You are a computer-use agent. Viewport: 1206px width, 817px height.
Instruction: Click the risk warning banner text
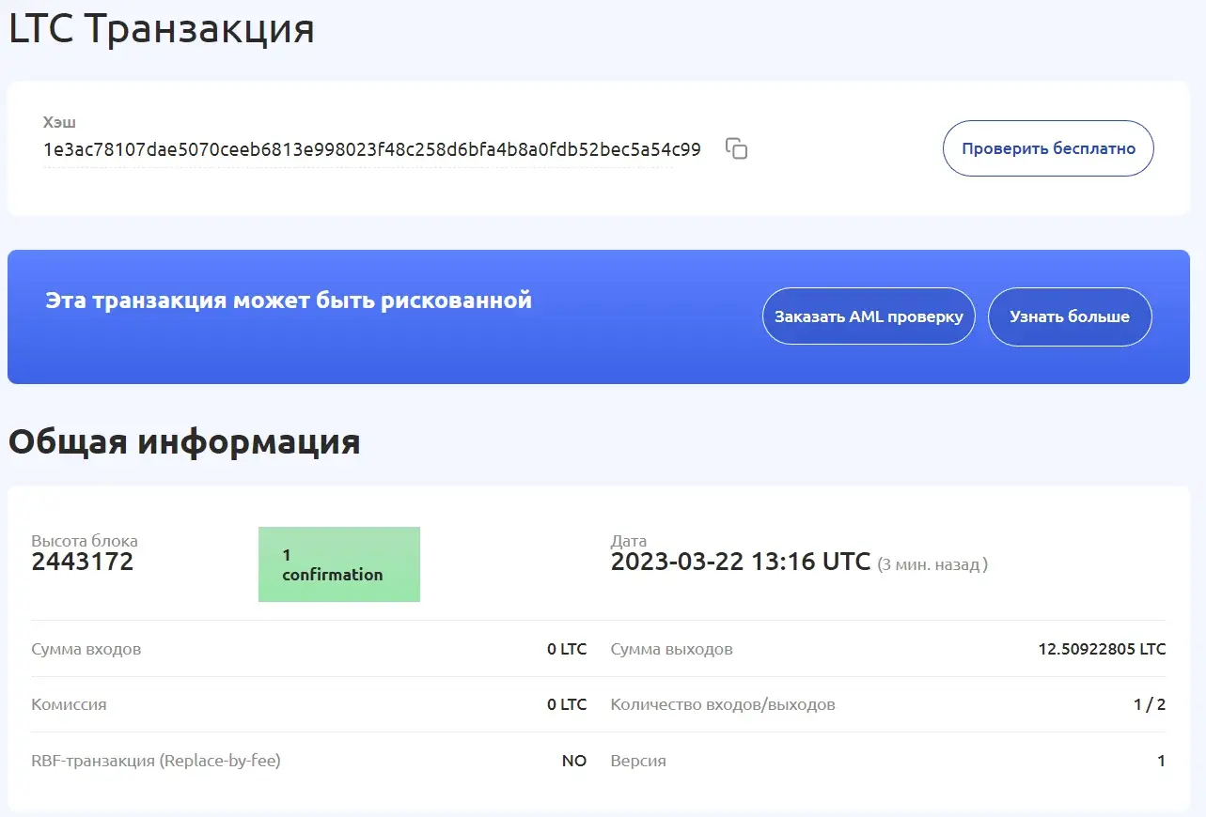pos(289,300)
